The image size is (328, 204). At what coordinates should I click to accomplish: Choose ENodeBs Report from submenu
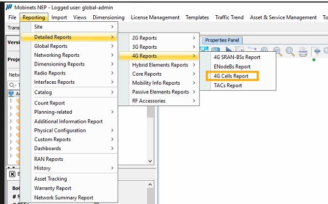[232, 66]
